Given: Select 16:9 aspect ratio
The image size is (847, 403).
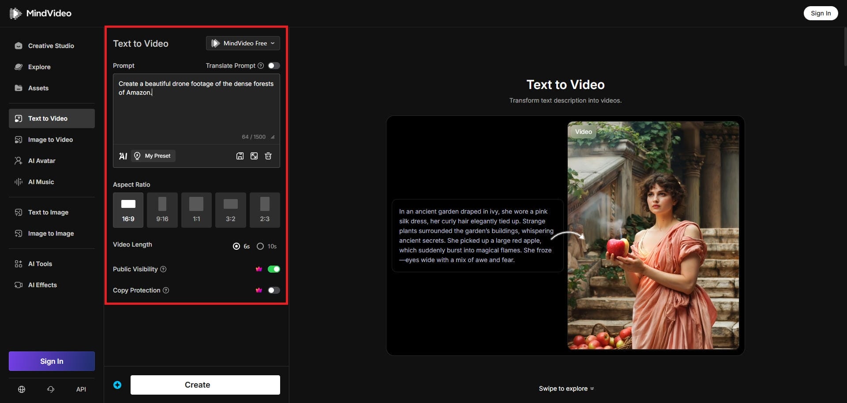Looking at the screenshot, I should 128,210.
